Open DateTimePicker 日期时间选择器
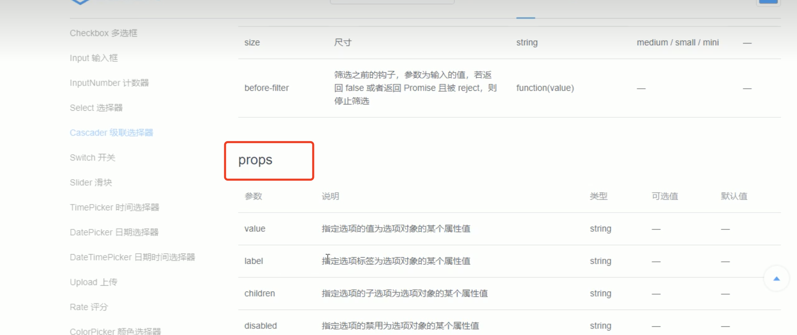 coord(132,257)
